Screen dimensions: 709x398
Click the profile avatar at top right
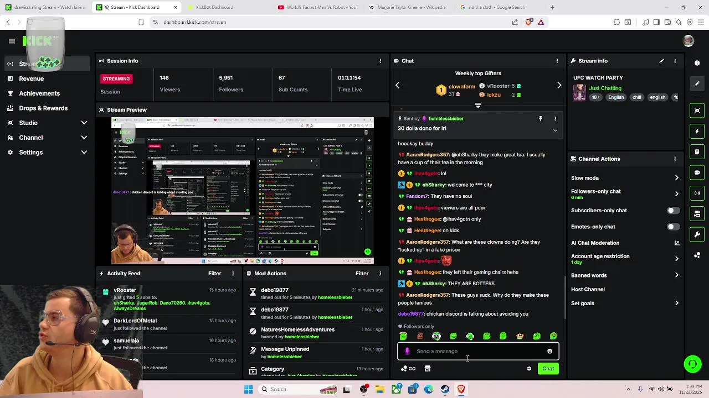click(689, 41)
